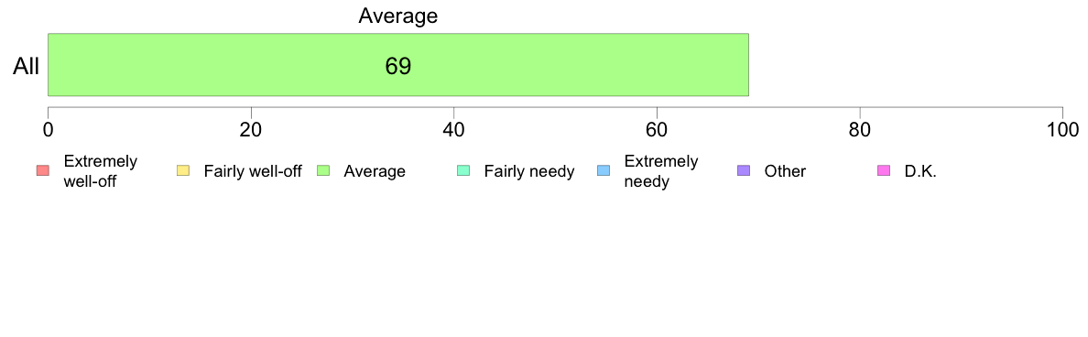The width and height of the screenshot is (1088, 337).
Task: Click the blue Extremely needy legend swatch
Action: point(604,171)
